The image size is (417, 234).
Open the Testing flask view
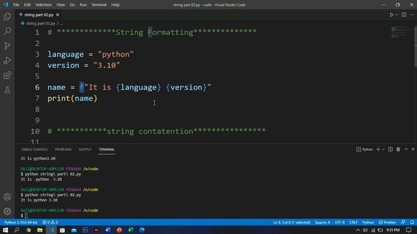(7, 90)
